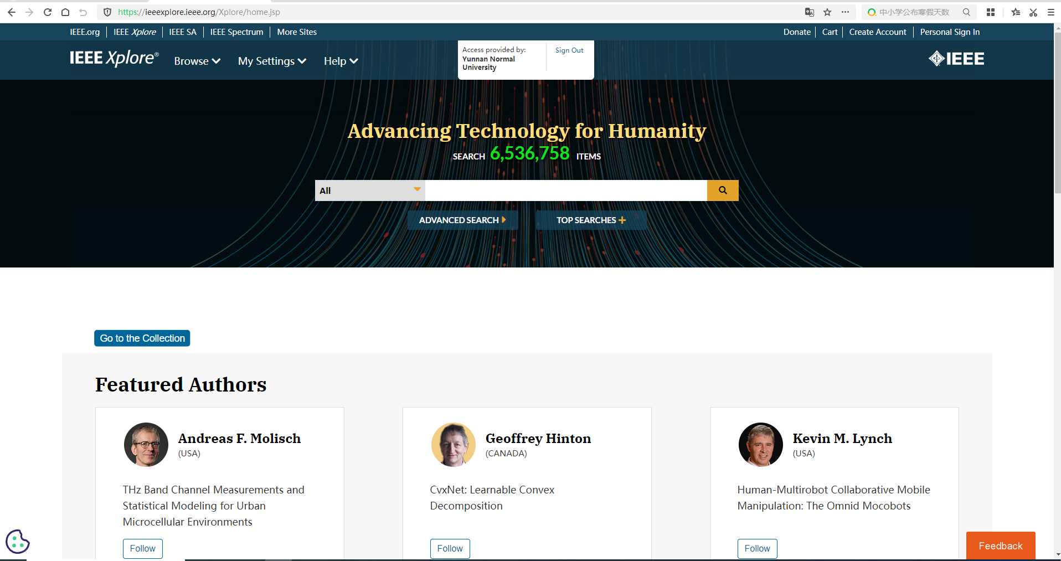The image size is (1061, 561).
Task: Click the translate page icon
Action: click(809, 12)
